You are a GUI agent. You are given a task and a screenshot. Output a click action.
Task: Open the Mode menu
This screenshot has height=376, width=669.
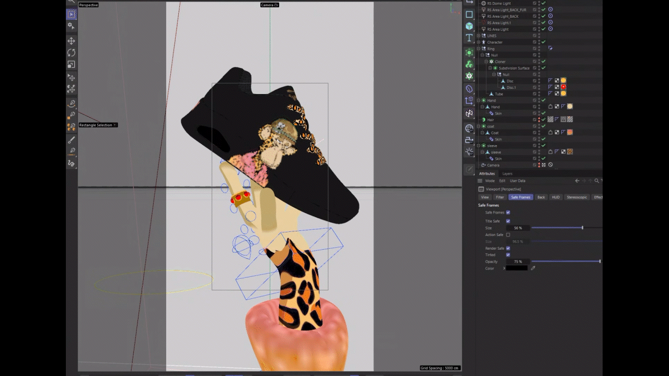point(490,181)
